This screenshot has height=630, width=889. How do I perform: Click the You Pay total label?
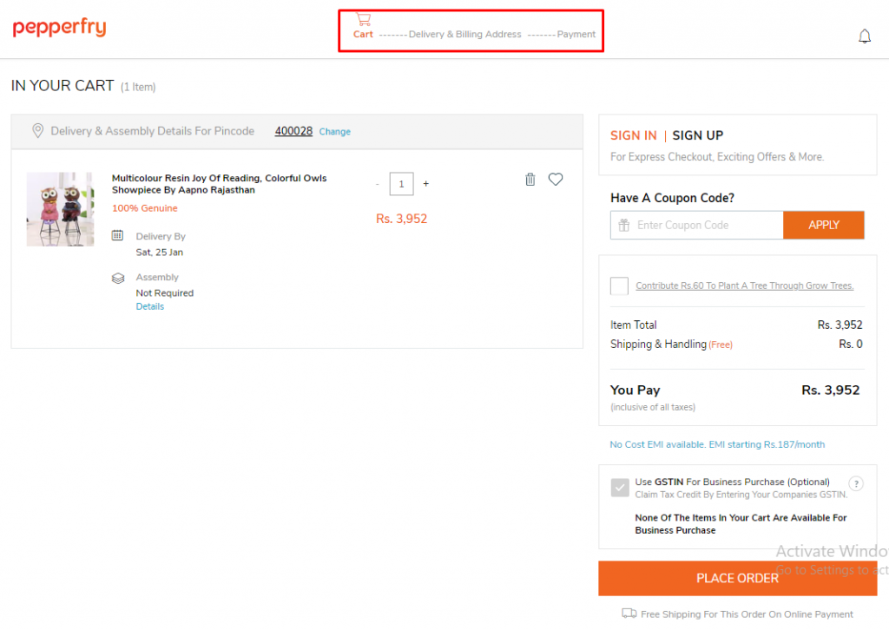point(635,390)
